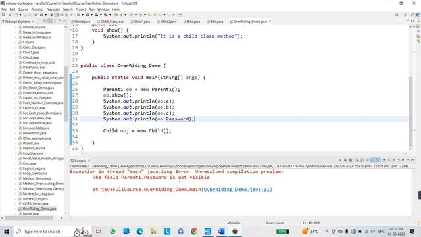
Task: Click the editor vertical scrollbar
Action: [410, 111]
